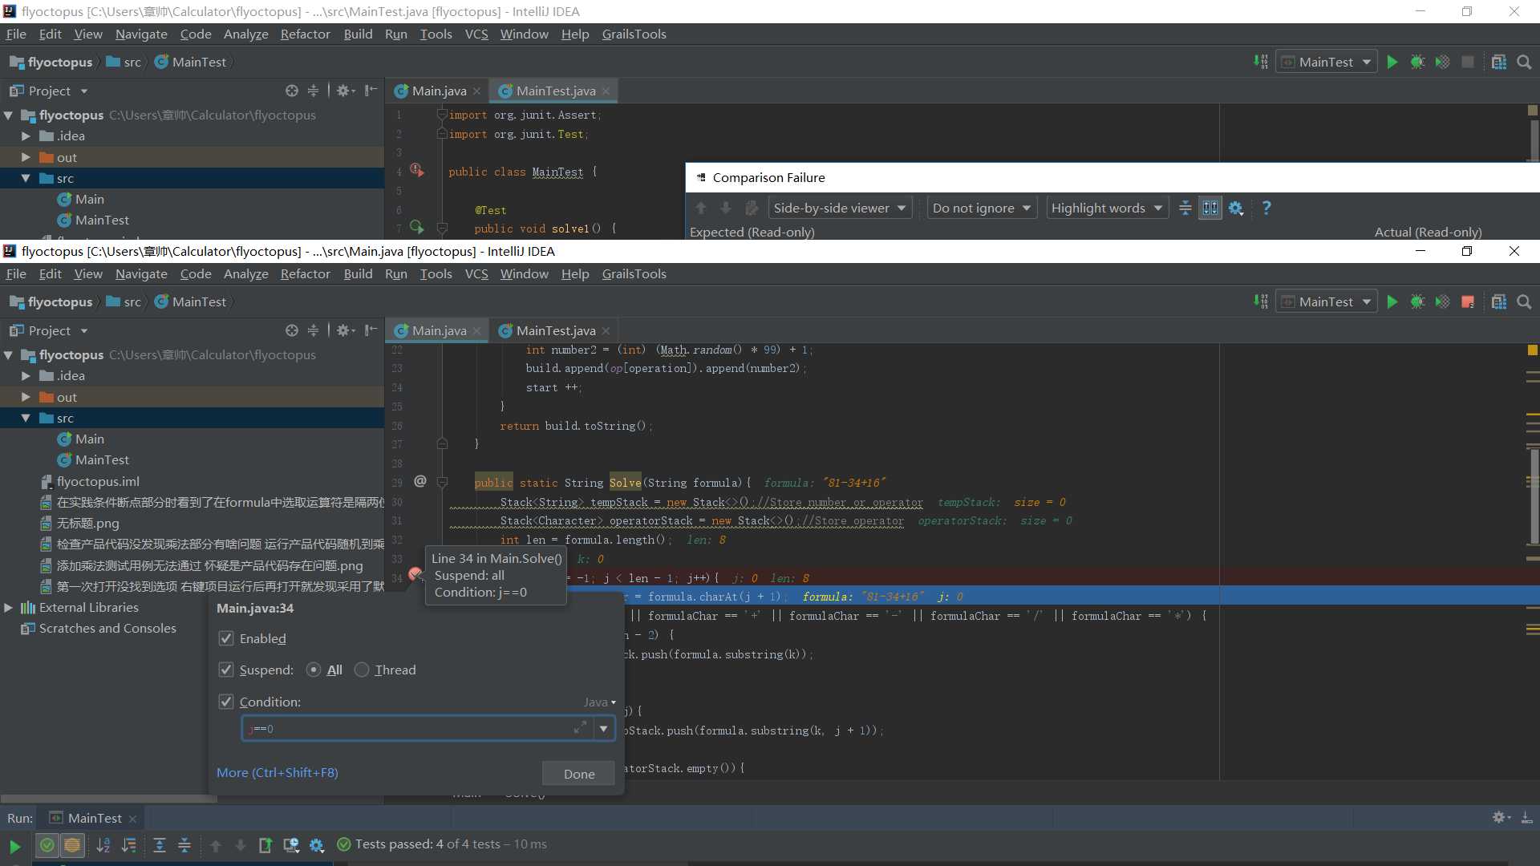Open Highlight words dropdown
1540x866 pixels.
point(1106,208)
